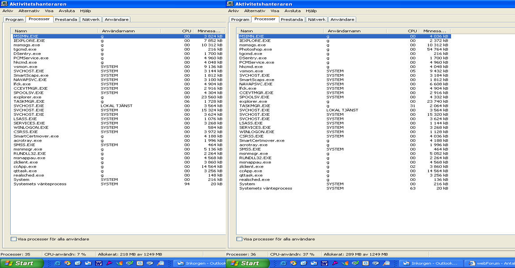This screenshot has width=515, height=268.
Task: Launch Microsoft Word from the right quick launch
Action: tap(324, 263)
